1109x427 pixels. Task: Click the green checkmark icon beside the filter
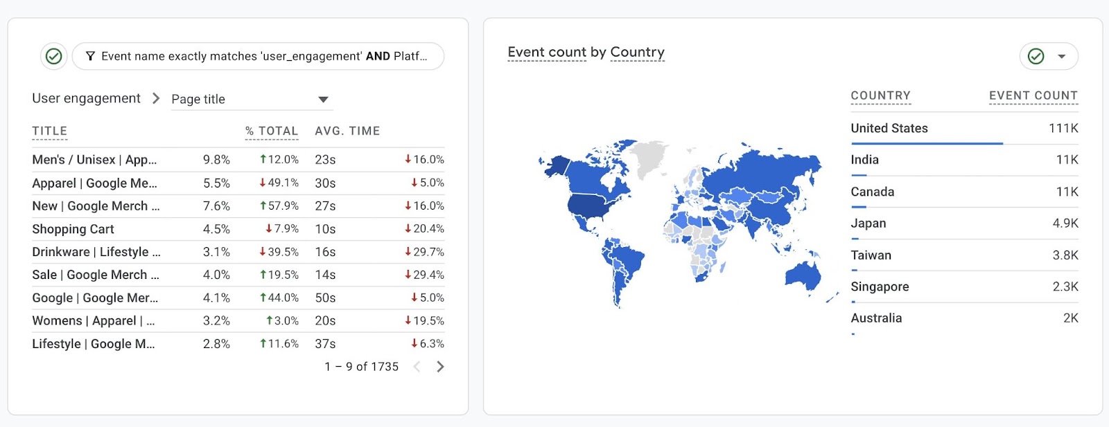tap(53, 56)
